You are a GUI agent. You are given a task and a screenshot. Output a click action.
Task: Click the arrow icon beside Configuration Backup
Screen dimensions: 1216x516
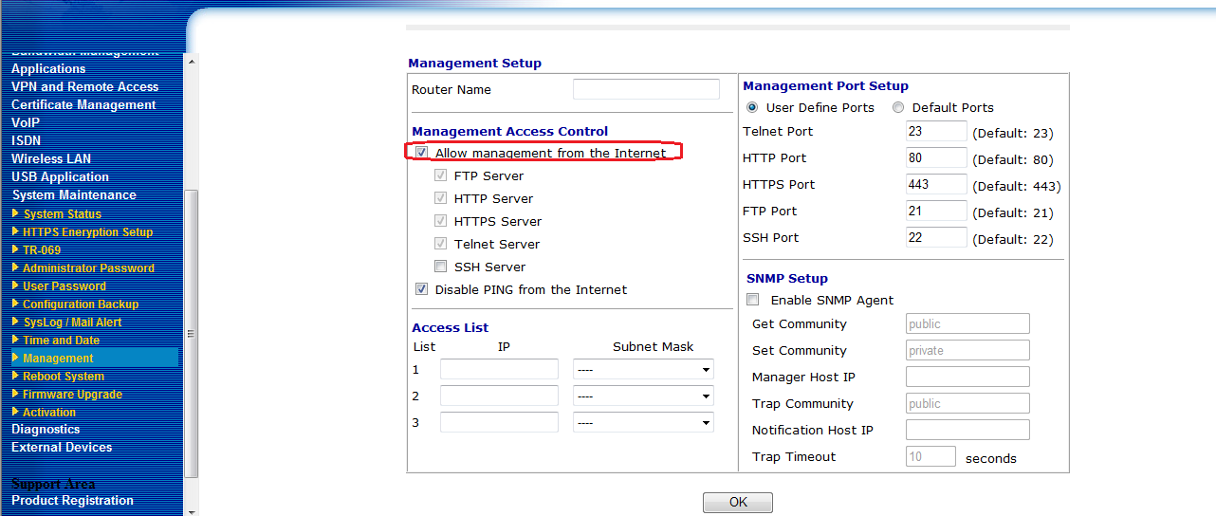click(x=15, y=304)
